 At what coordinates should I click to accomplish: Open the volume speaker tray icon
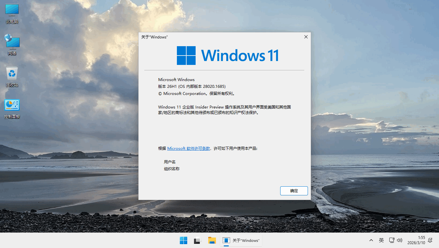coord(400,240)
